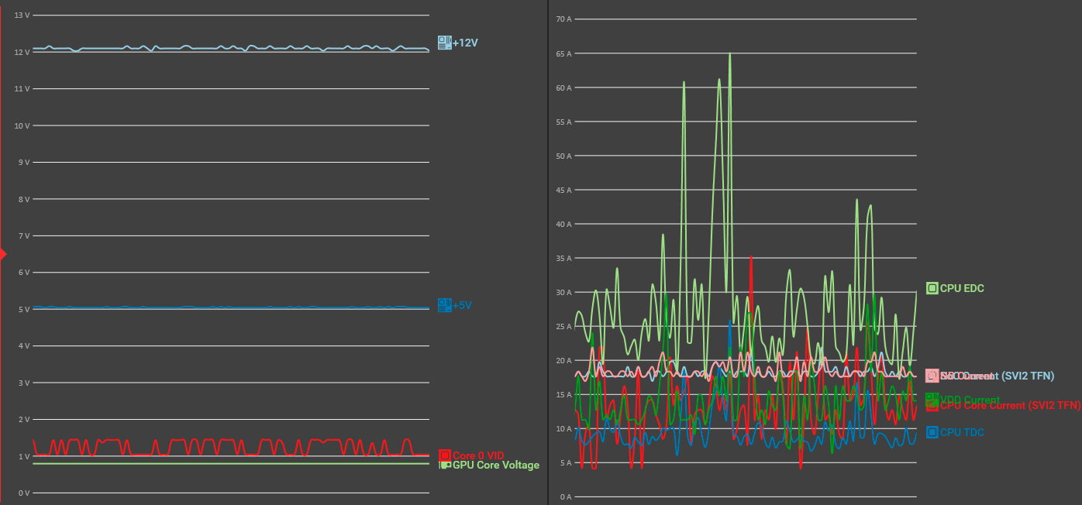Viewport: 1082px width, 505px height.
Task: Click the blue CPU TDC chip icon
Action: click(932, 432)
